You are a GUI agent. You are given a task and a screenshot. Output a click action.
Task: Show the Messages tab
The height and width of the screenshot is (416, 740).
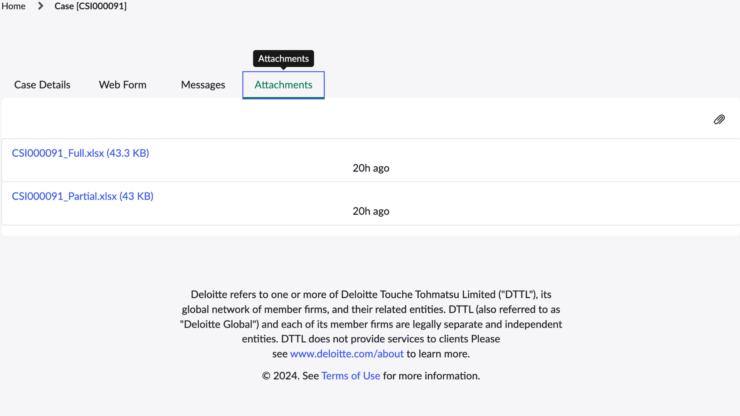tap(203, 85)
